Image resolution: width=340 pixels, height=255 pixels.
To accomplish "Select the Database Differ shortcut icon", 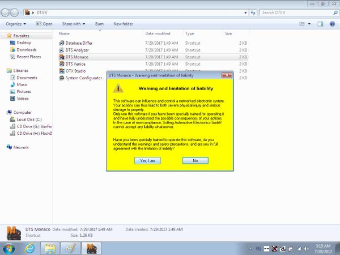I will pyautogui.click(x=62, y=43).
